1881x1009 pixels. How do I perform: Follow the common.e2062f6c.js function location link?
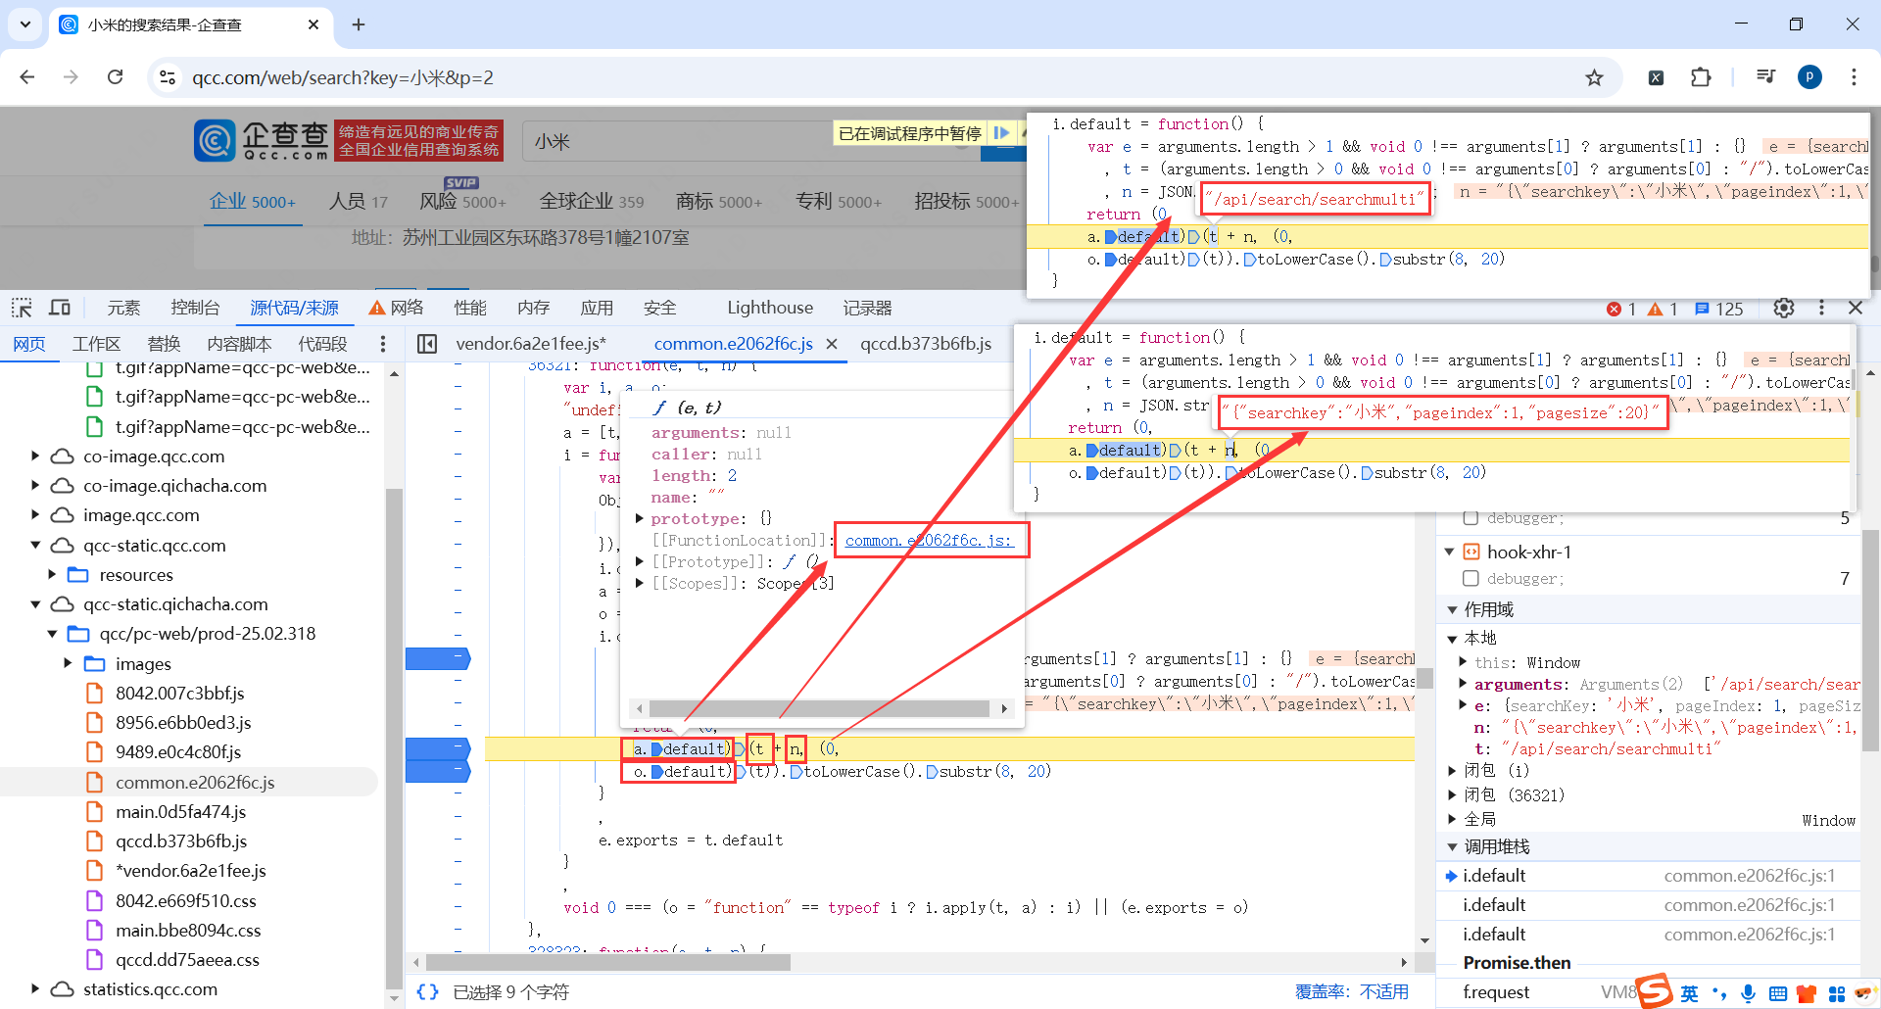[929, 540]
